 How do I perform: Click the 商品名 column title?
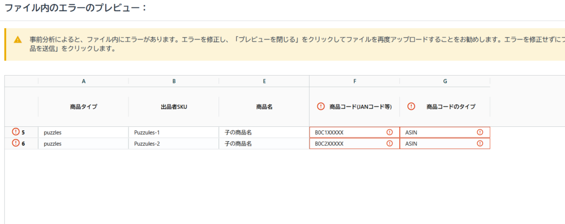[264, 106]
